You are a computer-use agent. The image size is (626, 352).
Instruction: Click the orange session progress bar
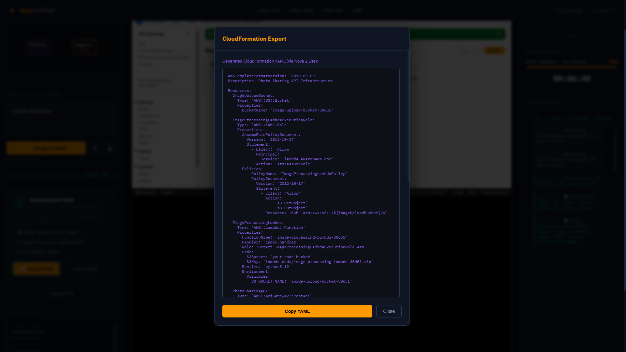pos(572,67)
